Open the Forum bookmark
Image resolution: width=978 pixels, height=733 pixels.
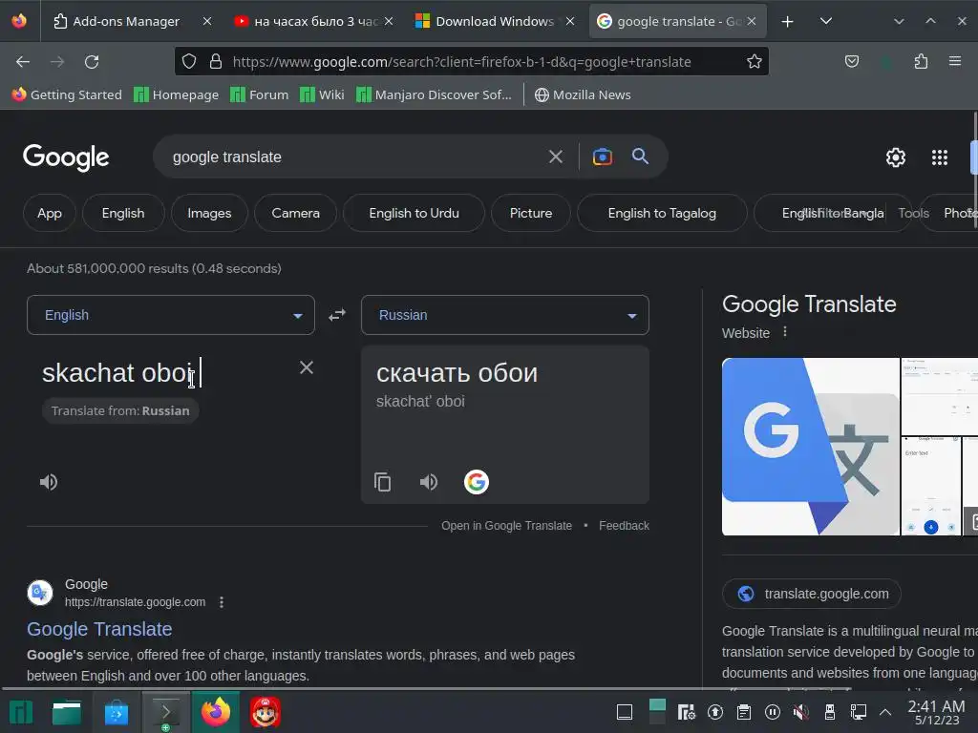coord(260,94)
